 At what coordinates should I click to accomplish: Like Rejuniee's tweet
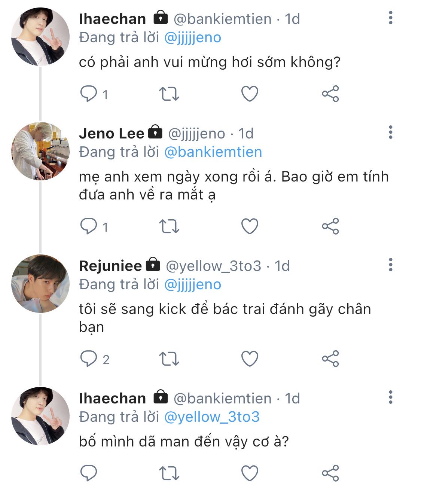[250, 359]
